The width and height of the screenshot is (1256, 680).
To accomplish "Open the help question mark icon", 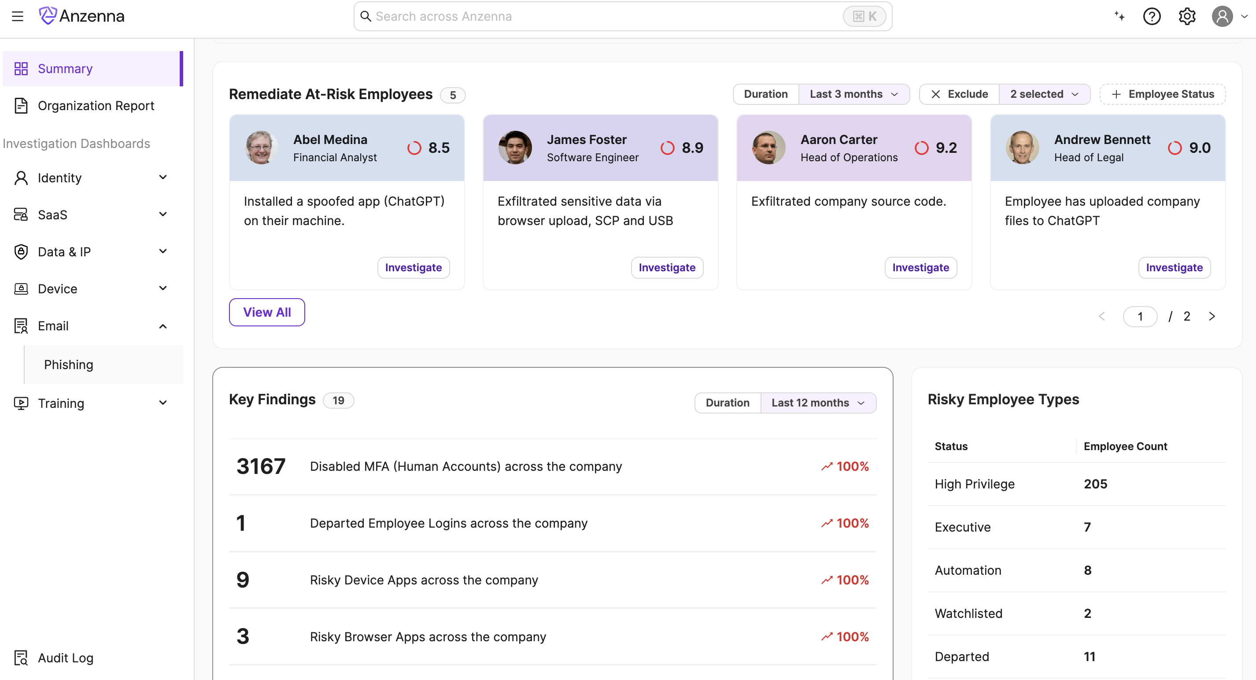I will pos(1152,16).
